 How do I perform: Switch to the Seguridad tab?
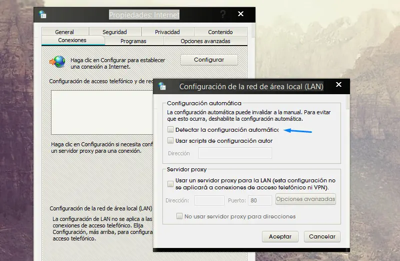click(115, 32)
